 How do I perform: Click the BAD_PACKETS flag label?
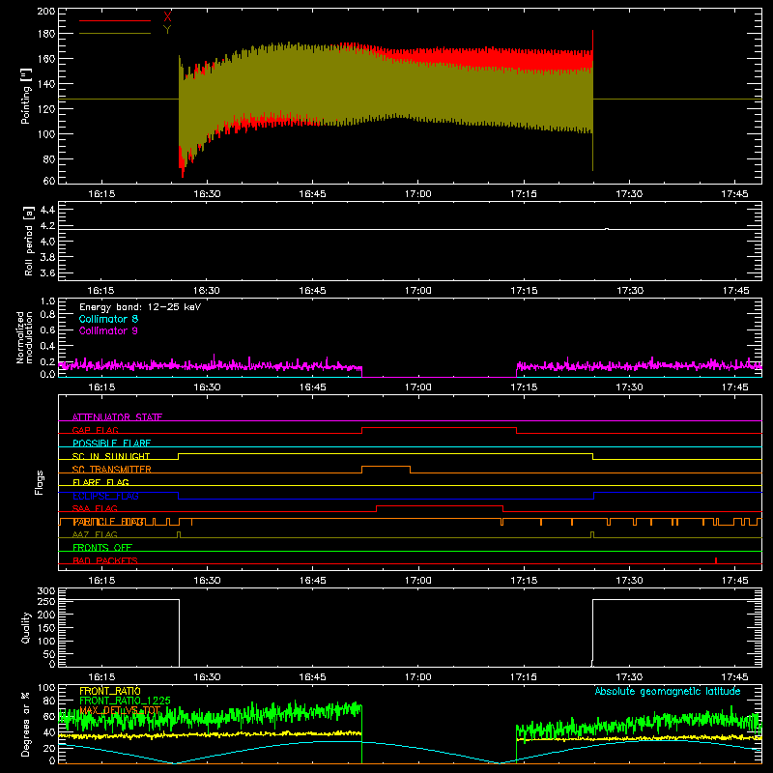click(105, 560)
